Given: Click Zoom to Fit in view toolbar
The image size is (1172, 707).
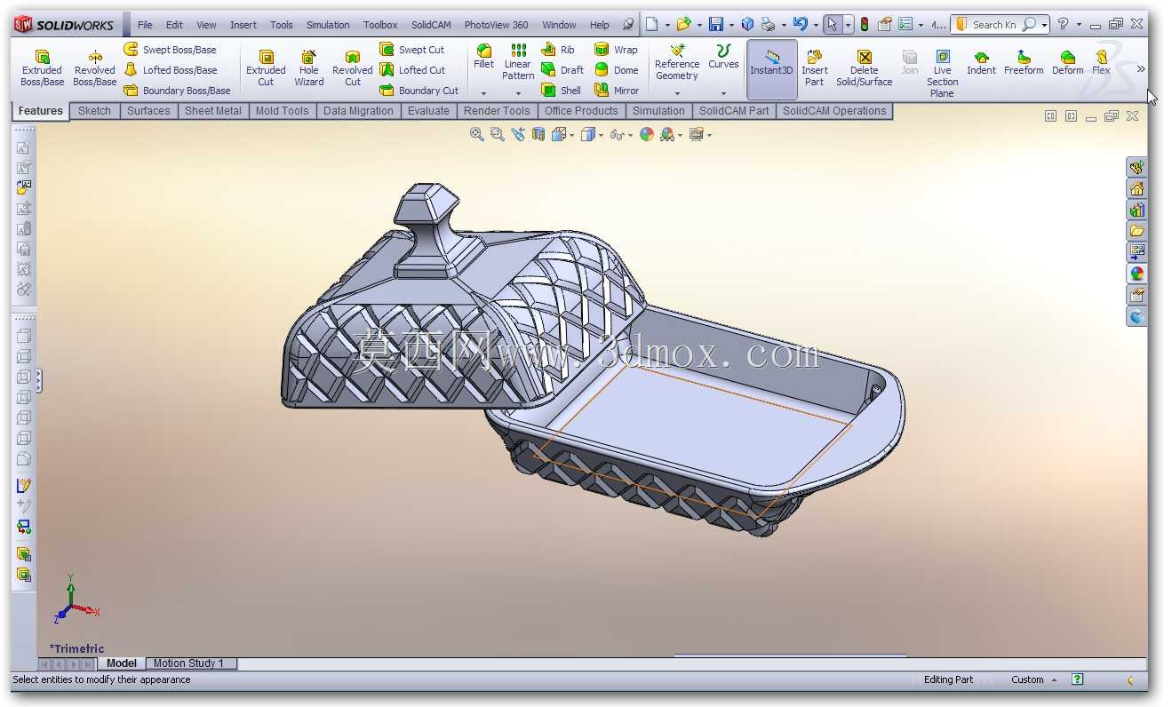Looking at the screenshot, I should [477, 134].
